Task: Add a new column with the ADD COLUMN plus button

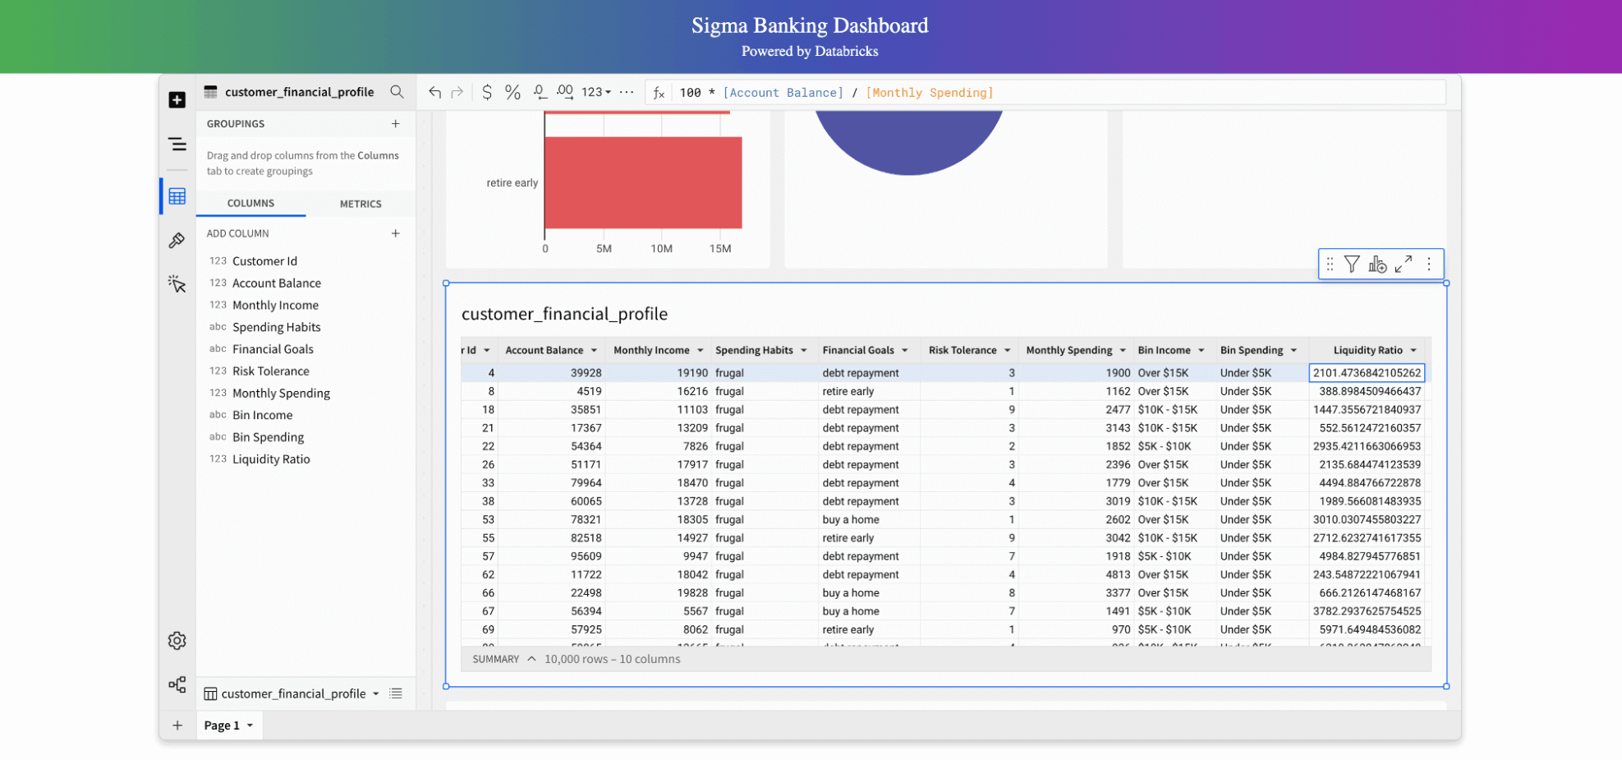Action: click(x=396, y=233)
